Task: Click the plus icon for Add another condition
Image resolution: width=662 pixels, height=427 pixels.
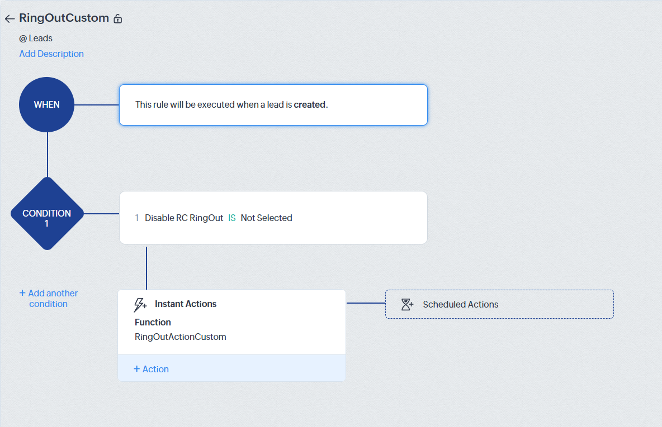Action: click(x=22, y=292)
